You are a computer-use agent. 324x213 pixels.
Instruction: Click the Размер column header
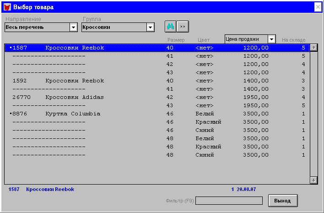[176, 40]
